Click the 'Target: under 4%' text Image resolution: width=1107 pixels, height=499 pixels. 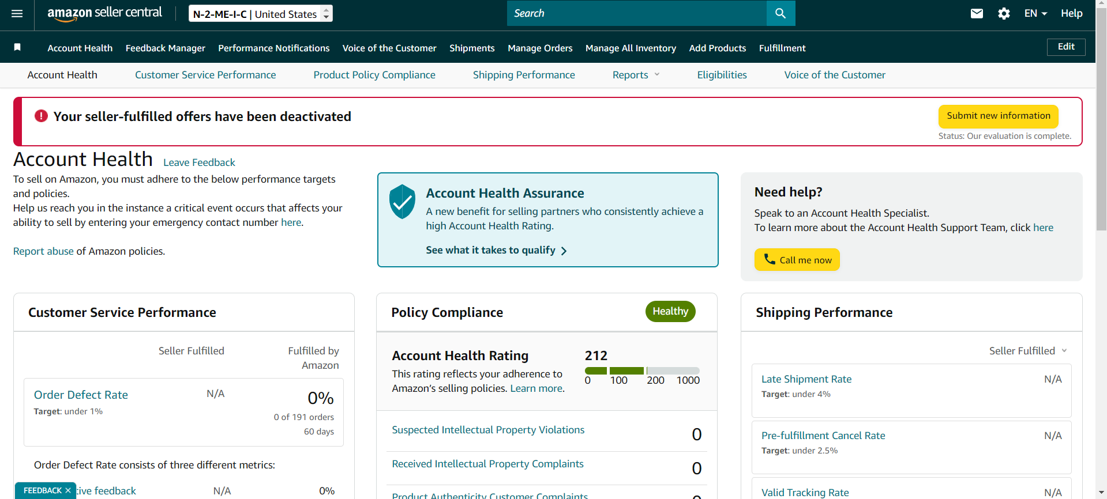point(796,394)
